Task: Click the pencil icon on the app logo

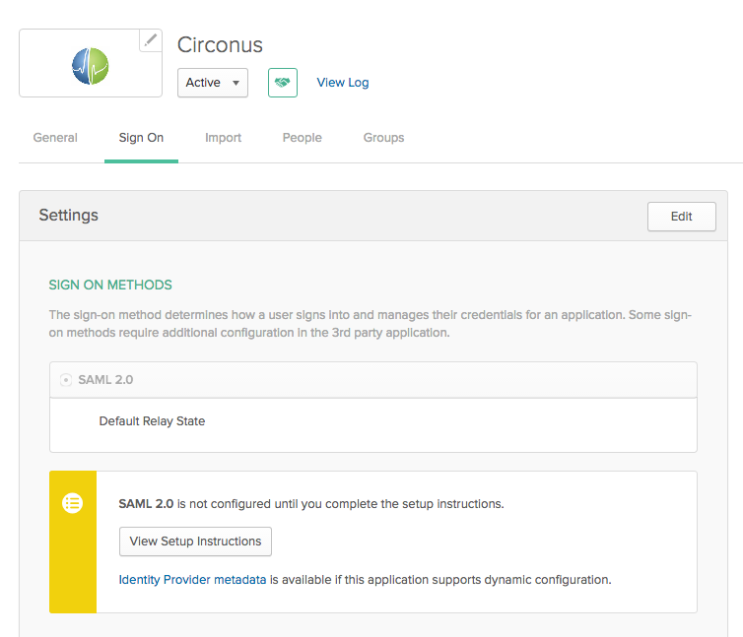Action: tap(150, 40)
